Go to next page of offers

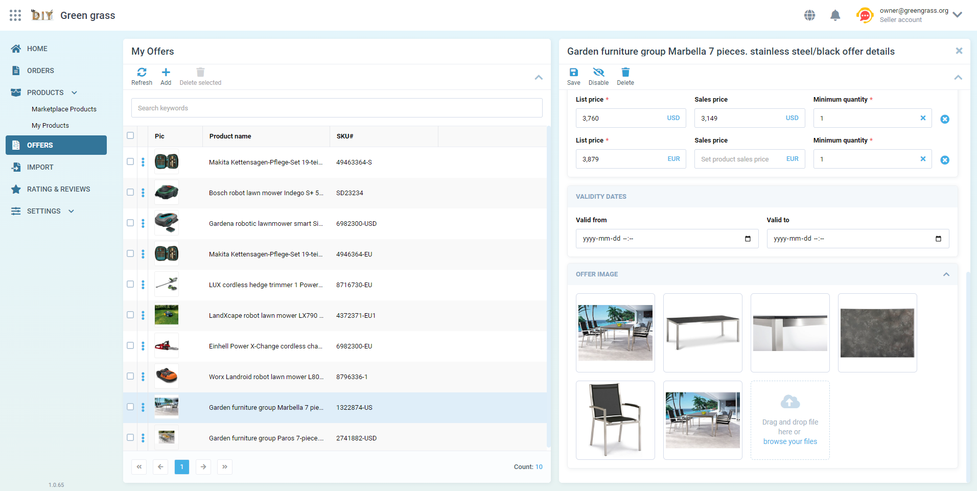click(x=203, y=466)
